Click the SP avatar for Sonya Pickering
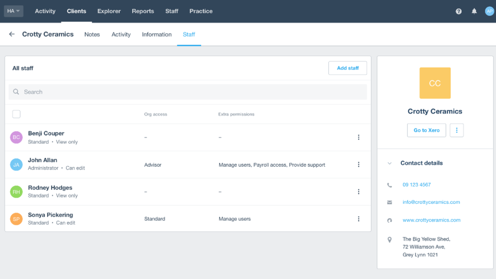This screenshot has width=496, height=279. pyautogui.click(x=16, y=219)
